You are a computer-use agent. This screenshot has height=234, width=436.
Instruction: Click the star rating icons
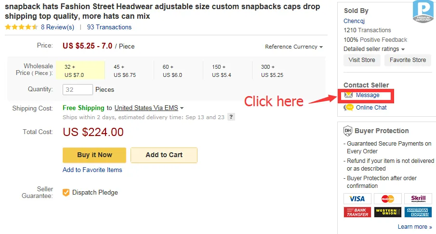click(x=21, y=27)
